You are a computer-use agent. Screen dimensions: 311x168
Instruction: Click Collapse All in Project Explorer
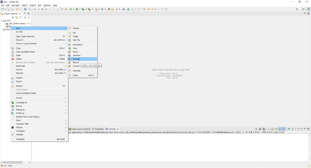[x=13, y=18]
